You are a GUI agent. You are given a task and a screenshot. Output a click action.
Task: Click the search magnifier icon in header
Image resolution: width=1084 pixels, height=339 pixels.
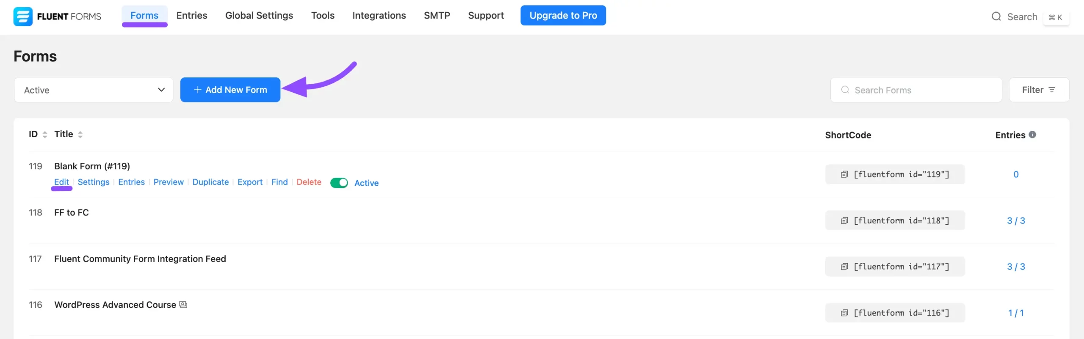coord(996,17)
